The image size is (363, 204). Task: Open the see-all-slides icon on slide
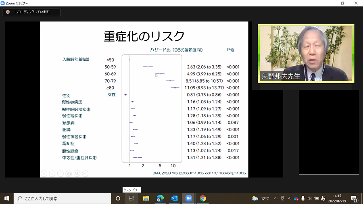coord(69,173)
